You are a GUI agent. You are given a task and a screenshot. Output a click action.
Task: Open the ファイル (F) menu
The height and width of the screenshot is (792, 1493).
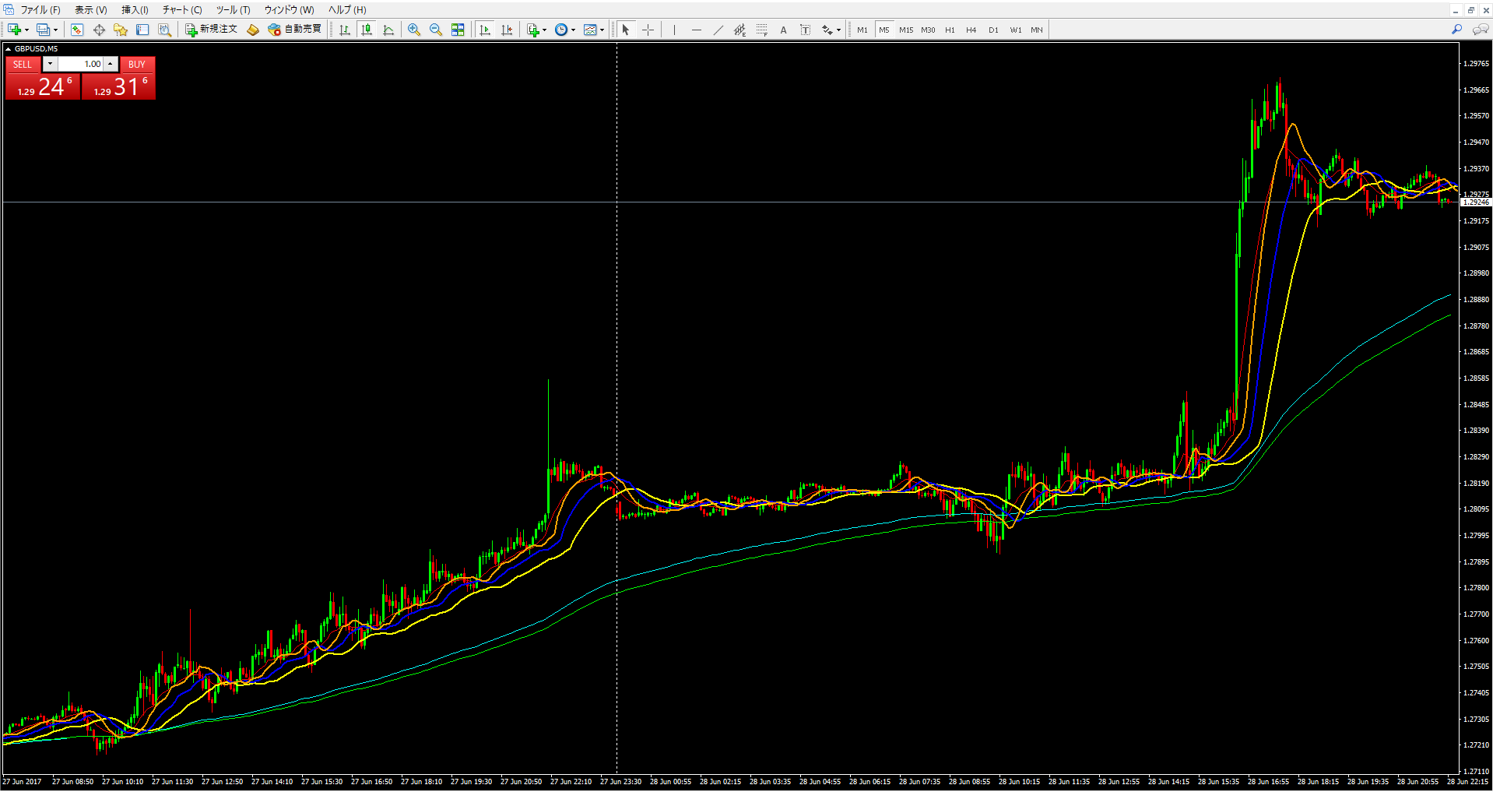[x=40, y=9]
